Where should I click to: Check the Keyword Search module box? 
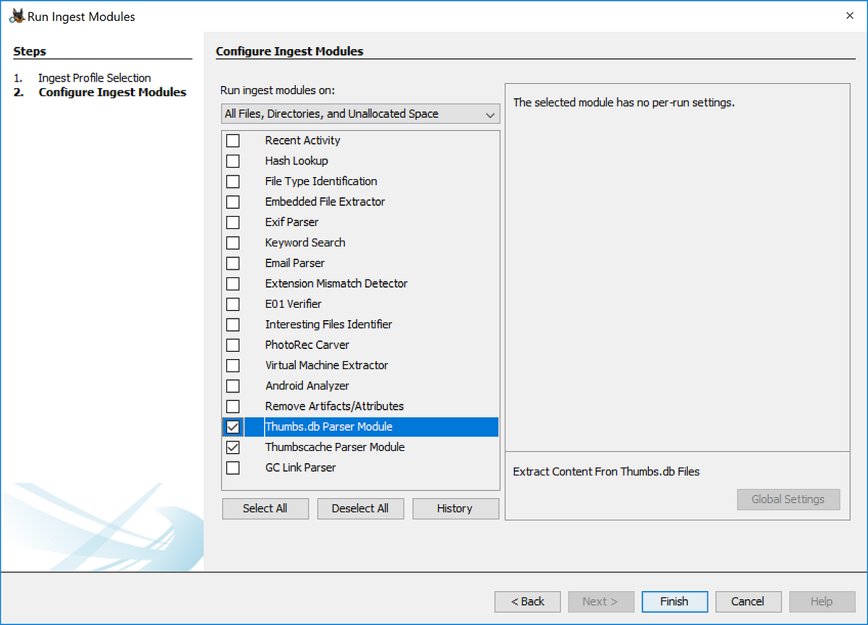point(233,243)
